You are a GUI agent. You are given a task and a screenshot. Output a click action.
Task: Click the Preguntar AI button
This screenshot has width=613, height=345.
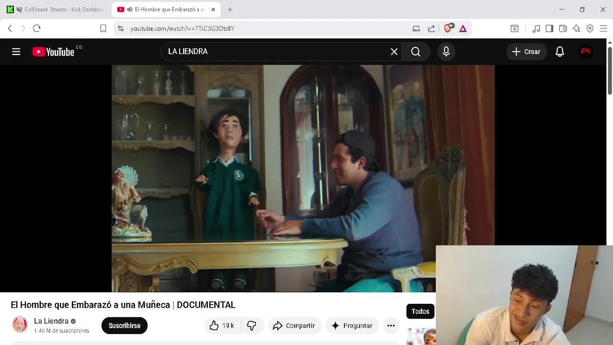click(352, 326)
